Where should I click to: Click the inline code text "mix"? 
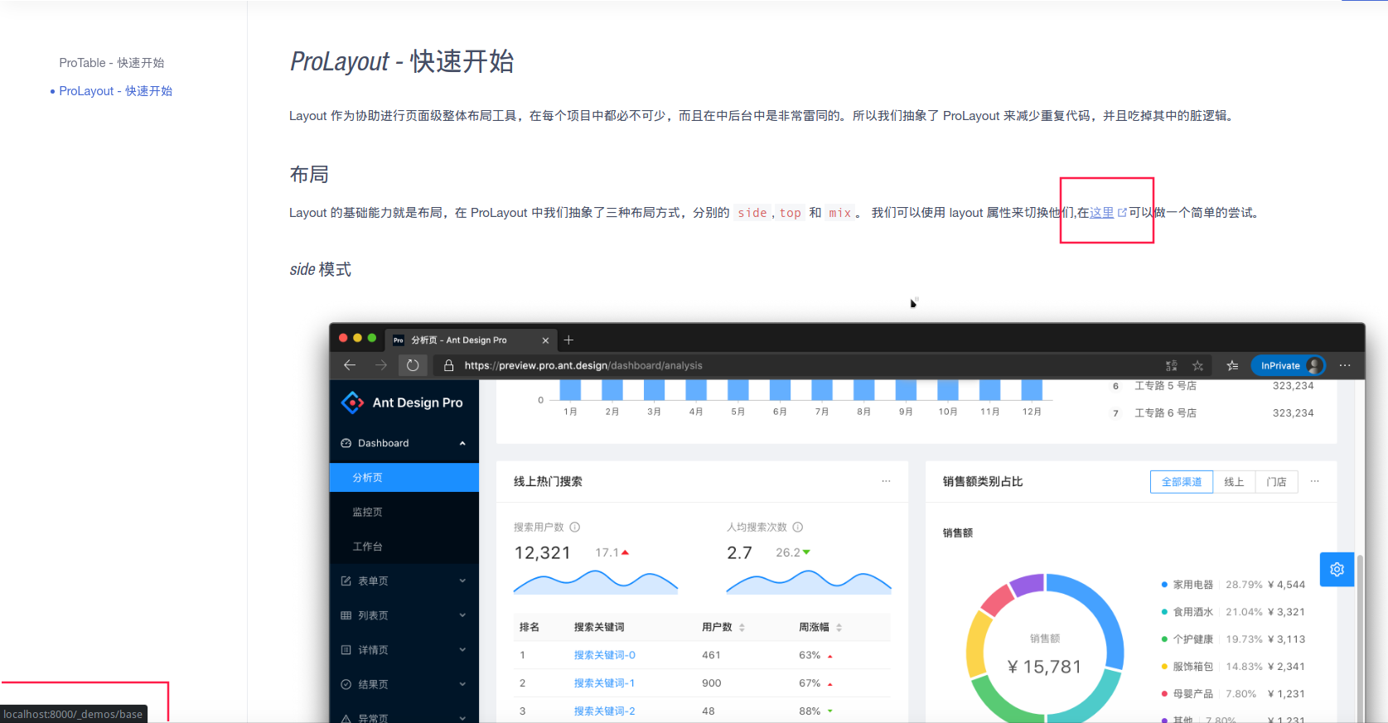pos(840,213)
